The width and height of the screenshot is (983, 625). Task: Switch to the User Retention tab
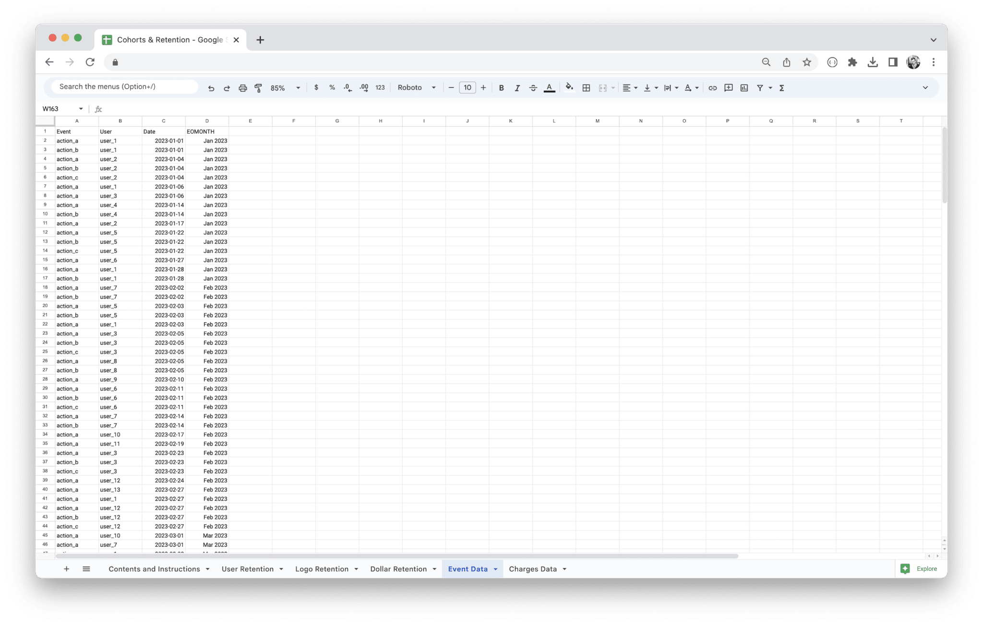pos(247,569)
